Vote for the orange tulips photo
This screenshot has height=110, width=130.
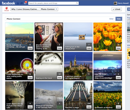118,48
